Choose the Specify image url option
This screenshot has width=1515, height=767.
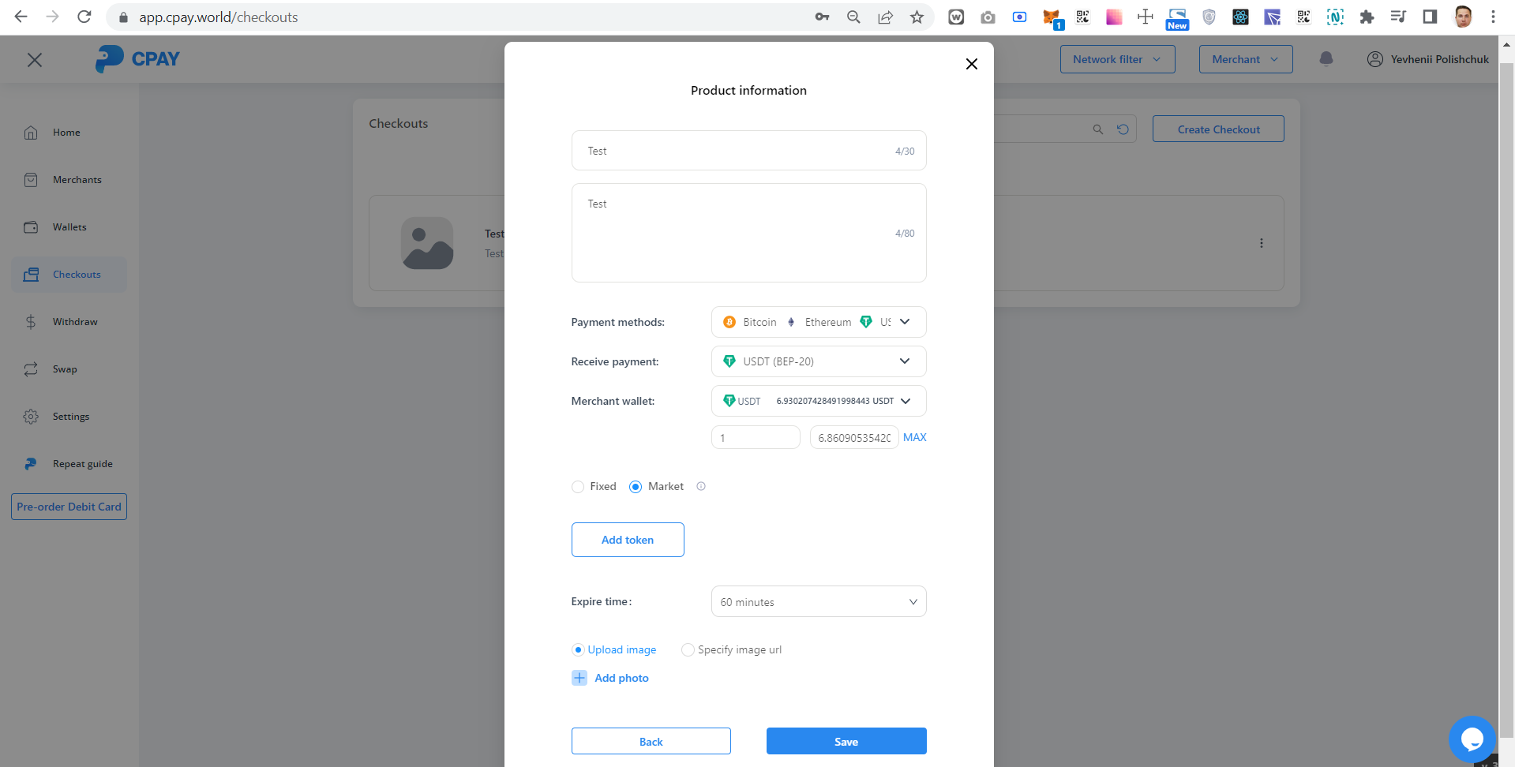[688, 650]
